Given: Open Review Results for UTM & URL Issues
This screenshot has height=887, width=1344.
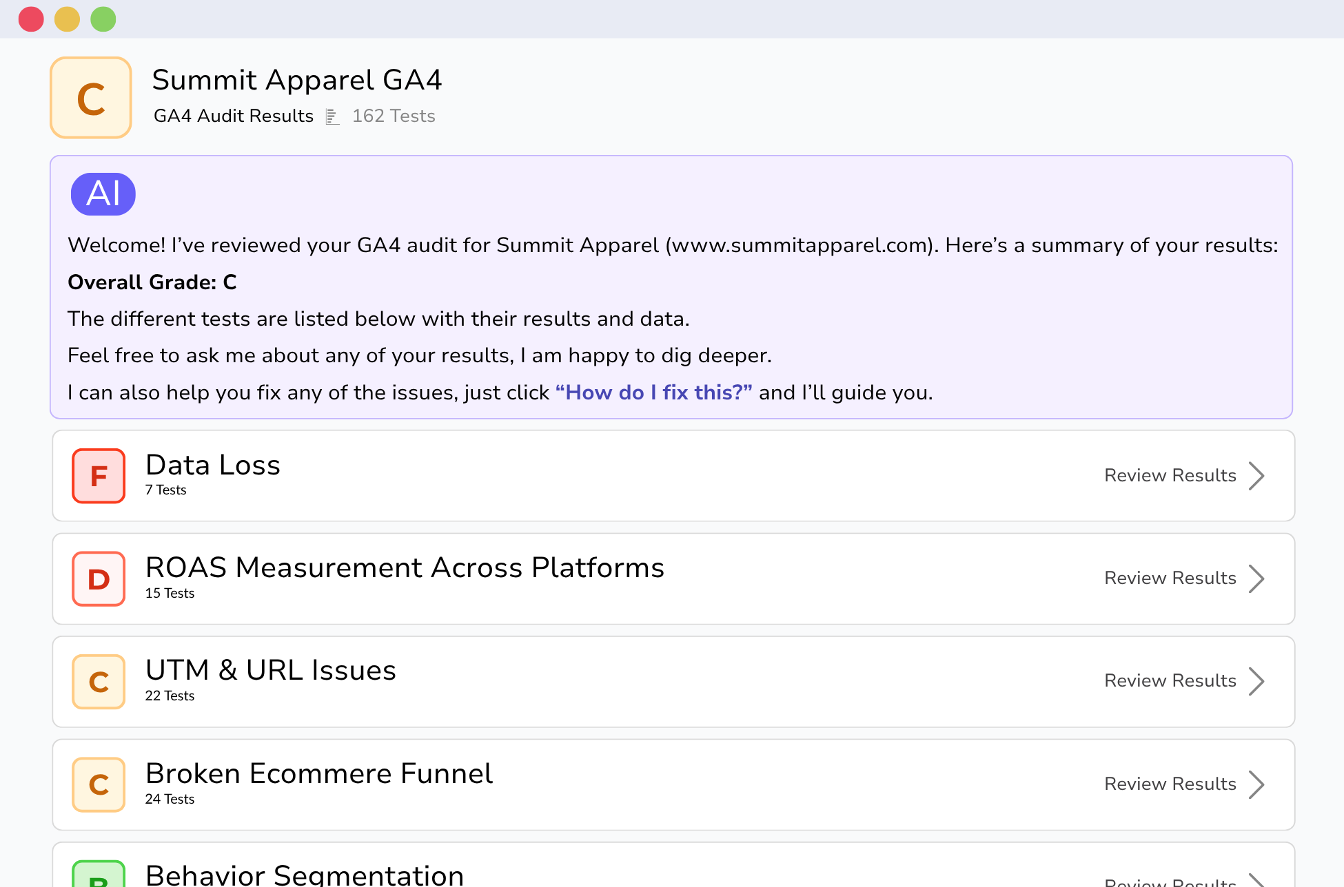Looking at the screenshot, I should [x=1170, y=680].
